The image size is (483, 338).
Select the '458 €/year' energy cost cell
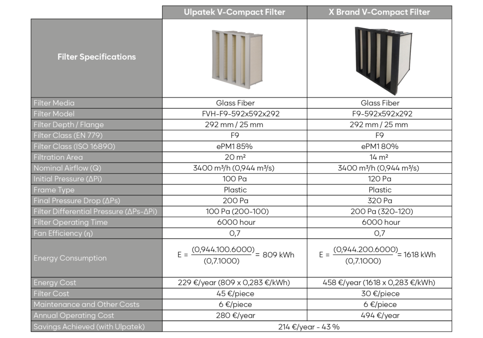click(x=379, y=282)
